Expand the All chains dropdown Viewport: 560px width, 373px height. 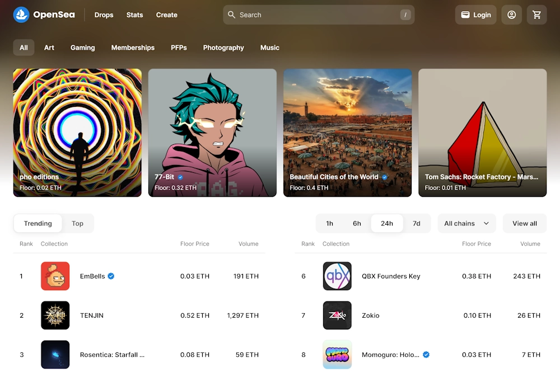466,224
